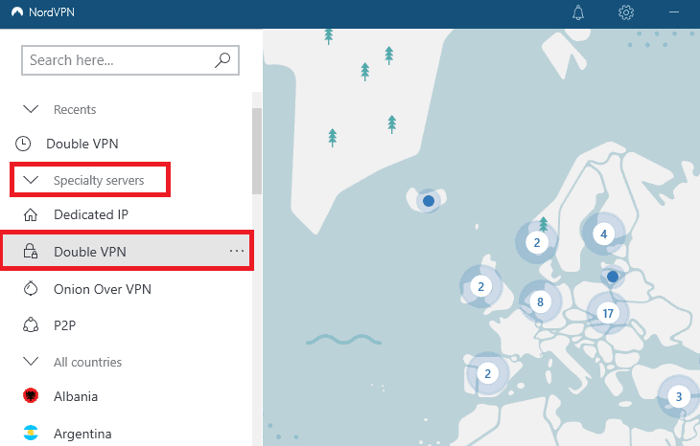700x446 pixels.
Task: Click the Argentina flag icon
Action: [x=31, y=433]
